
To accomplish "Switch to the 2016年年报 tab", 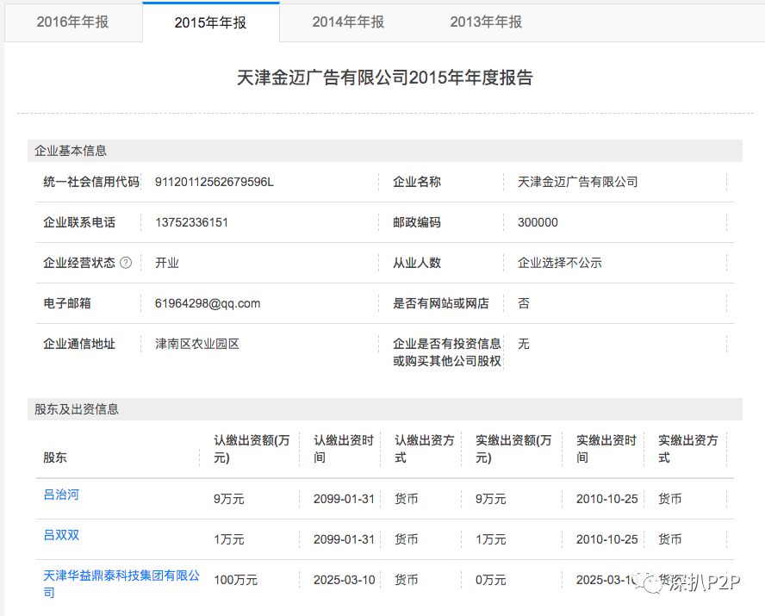I will (73, 22).
